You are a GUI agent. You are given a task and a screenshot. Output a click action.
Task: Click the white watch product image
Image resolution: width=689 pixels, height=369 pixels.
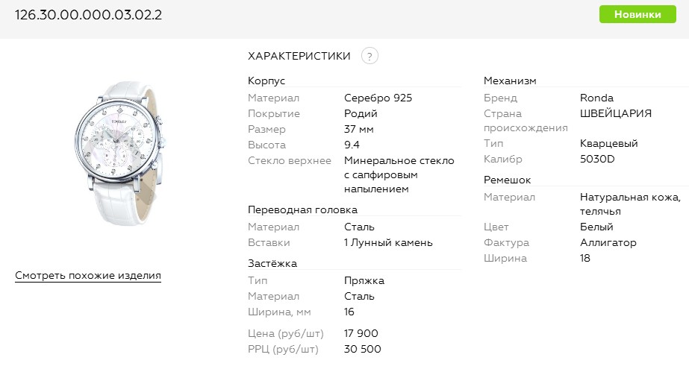(119, 158)
